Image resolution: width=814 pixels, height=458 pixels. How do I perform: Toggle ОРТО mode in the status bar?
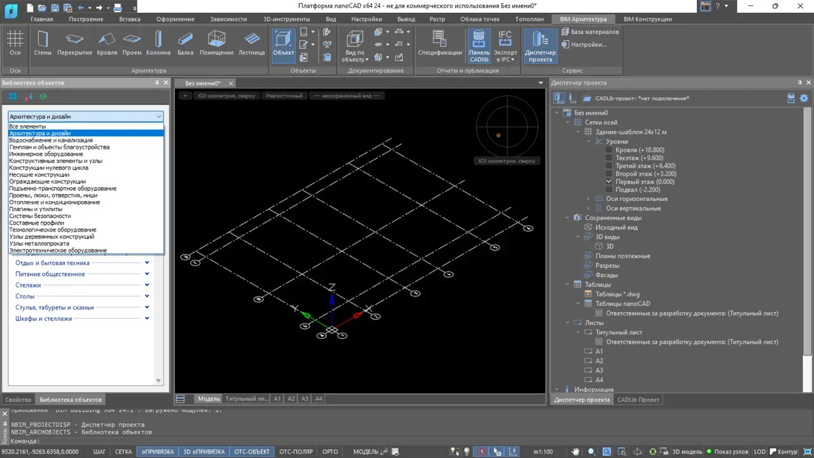pos(329,452)
